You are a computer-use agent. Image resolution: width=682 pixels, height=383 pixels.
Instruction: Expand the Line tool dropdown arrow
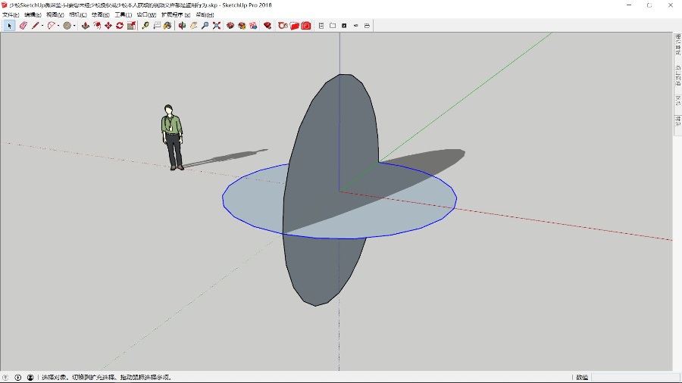(42, 26)
